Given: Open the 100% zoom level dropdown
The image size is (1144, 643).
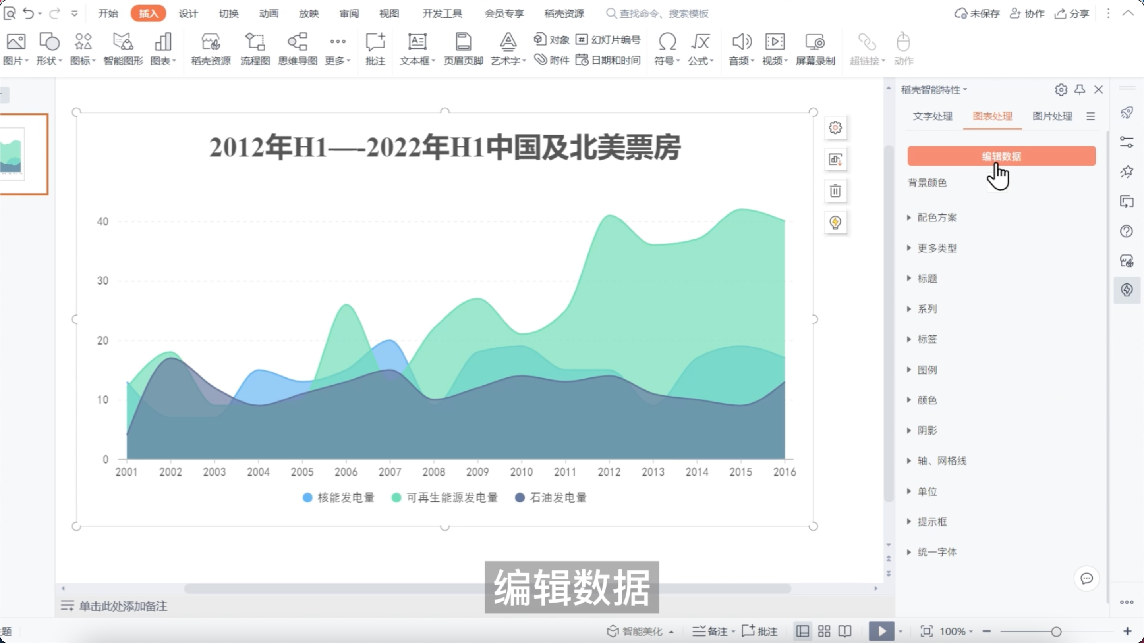Looking at the screenshot, I should (956, 631).
